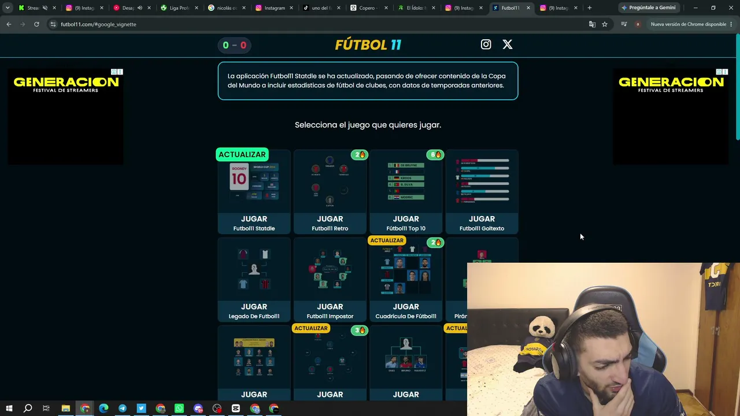This screenshot has height=416, width=740.
Task: Click the ad info icon on the left ad
Action: (x=114, y=72)
